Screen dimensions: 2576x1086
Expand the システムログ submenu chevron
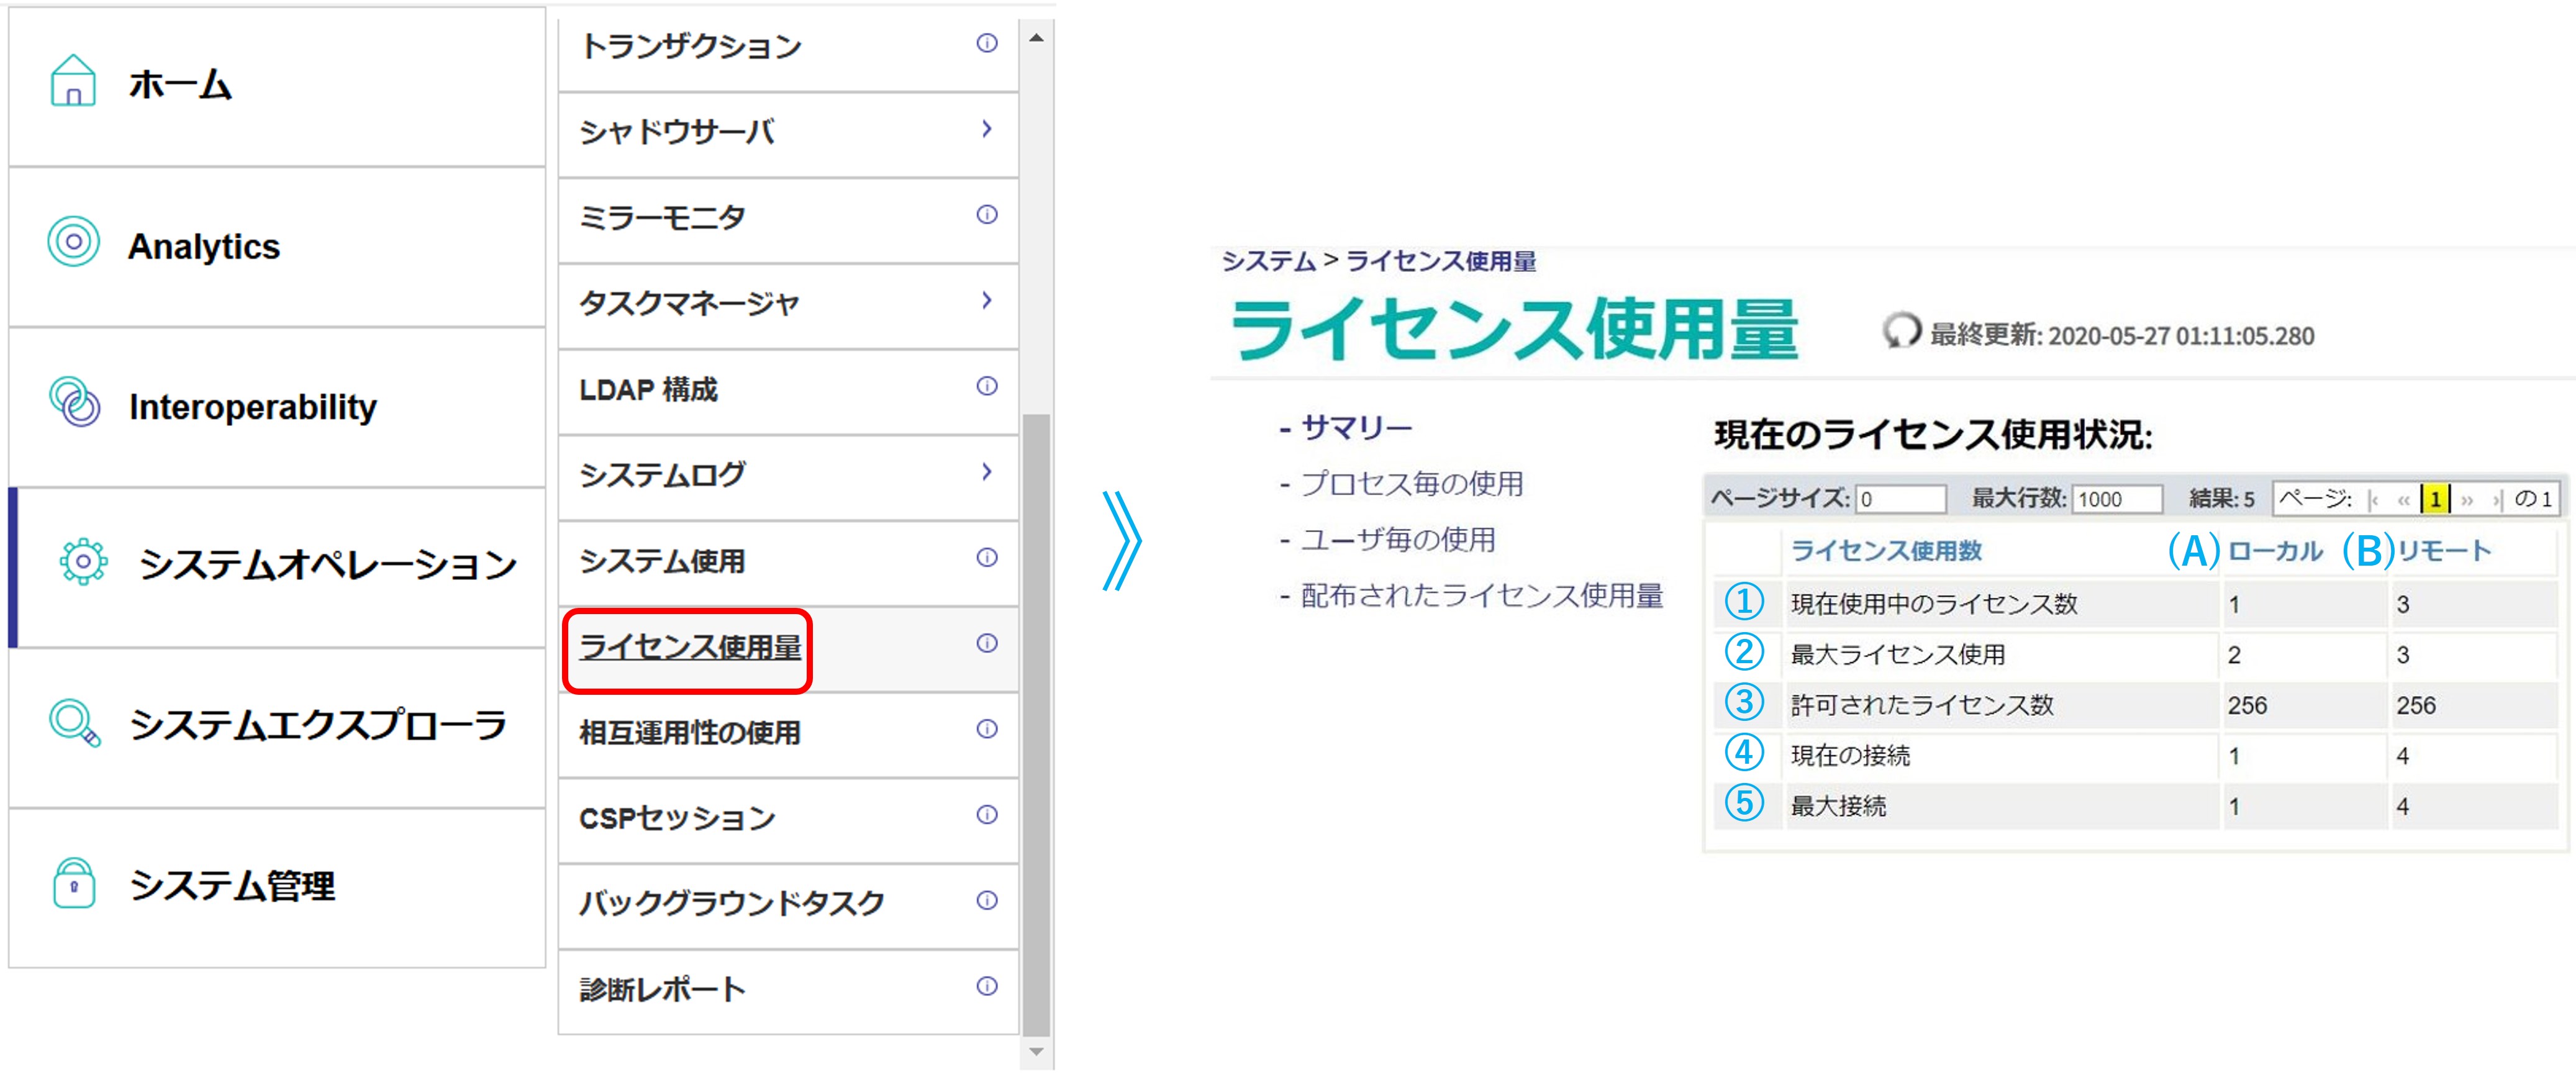pyautogui.click(x=986, y=471)
